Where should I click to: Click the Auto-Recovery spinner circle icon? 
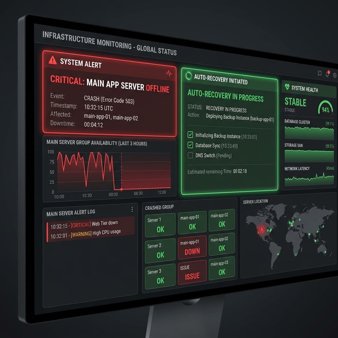[x=188, y=76]
